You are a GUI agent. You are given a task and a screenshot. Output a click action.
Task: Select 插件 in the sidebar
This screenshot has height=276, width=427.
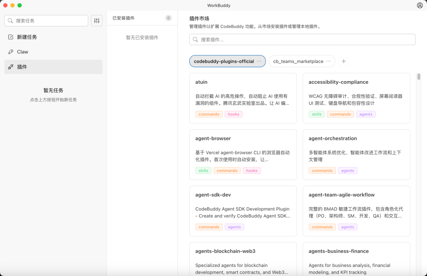(x=53, y=67)
